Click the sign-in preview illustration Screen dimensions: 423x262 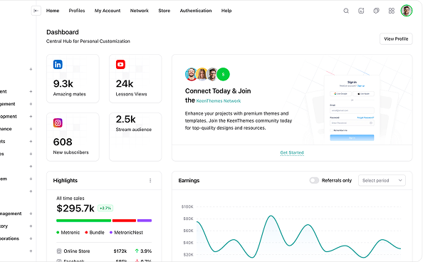(352, 109)
